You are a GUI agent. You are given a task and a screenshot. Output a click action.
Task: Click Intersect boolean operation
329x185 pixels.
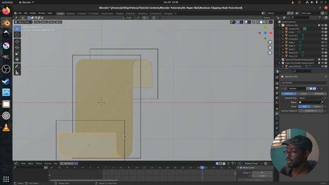pyautogui.click(x=289, y=94)
